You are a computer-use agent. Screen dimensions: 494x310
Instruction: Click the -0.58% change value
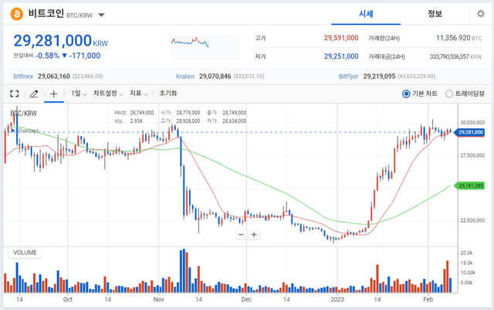47,56
